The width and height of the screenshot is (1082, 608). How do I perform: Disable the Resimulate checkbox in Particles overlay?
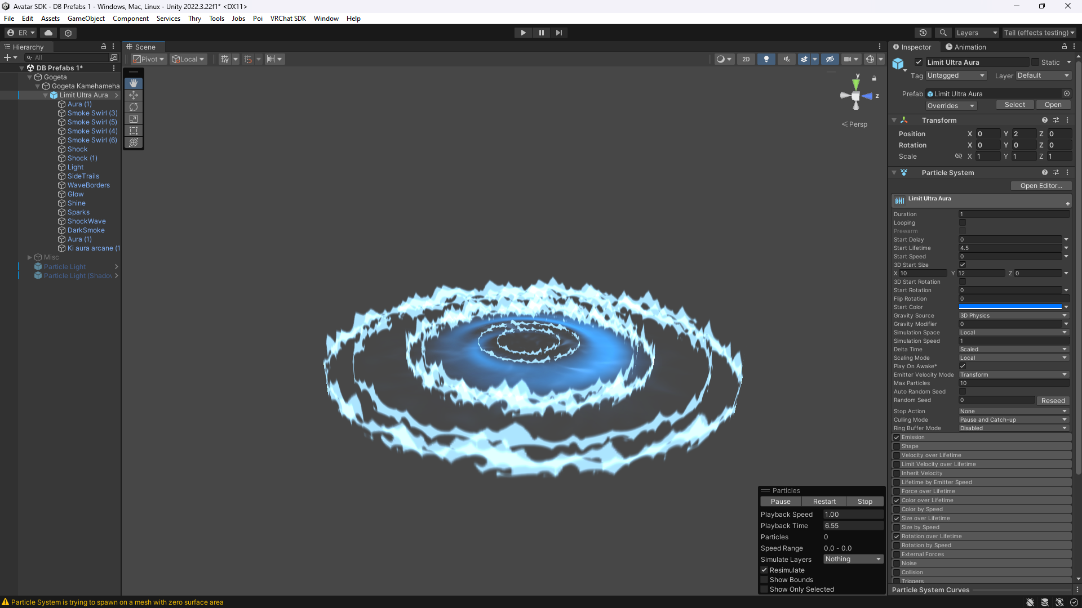[x=764, y=570]
